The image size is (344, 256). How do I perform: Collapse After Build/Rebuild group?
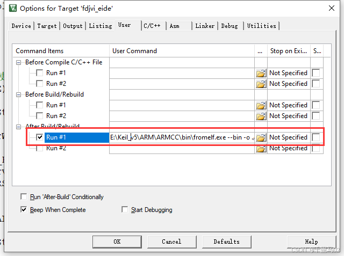click(x=18, y=127)
